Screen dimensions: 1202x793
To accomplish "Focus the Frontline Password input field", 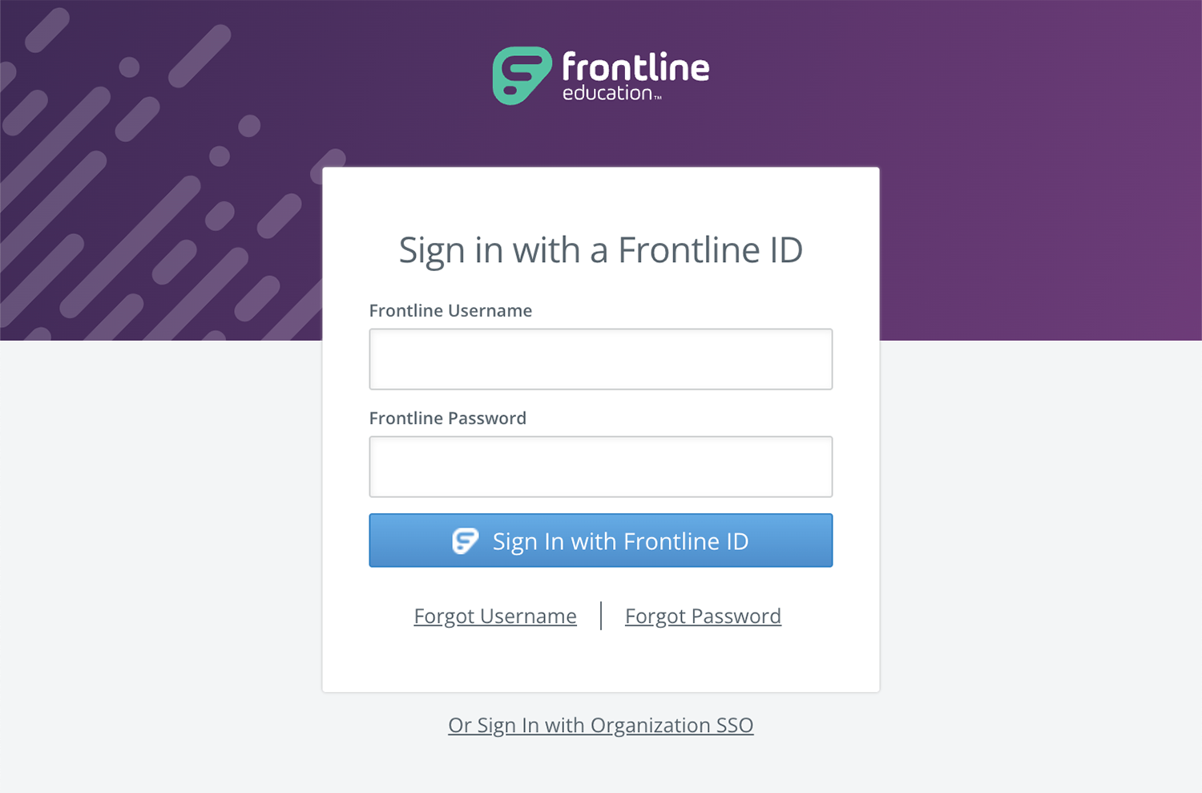I will (x=601, y=467).
